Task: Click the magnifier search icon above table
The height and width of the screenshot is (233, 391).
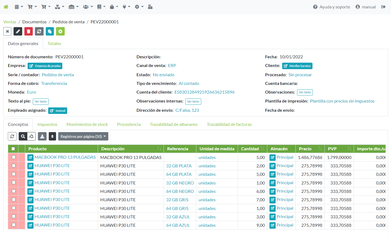Action: [x=23, y=136]
